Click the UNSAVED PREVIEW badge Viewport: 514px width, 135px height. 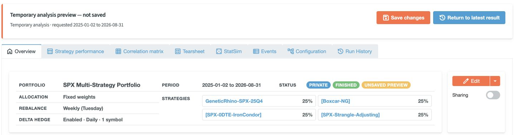386,85
